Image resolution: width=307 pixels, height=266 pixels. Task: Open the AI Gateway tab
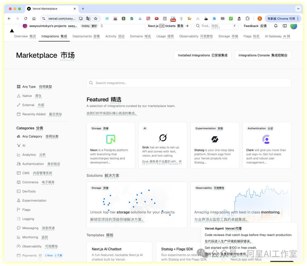point(277,36)
